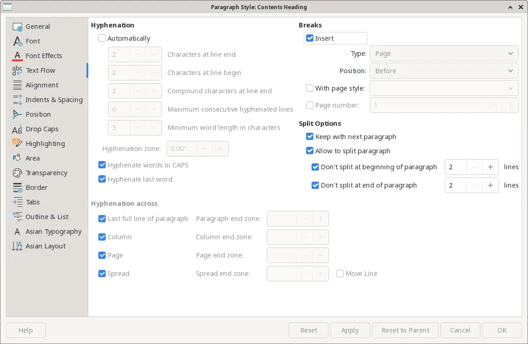Click the Page end zone field

[x=282, y=255]
